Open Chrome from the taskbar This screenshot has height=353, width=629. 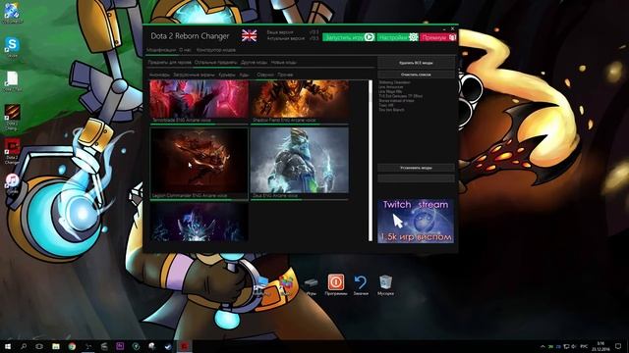click(x=72, y=346)
